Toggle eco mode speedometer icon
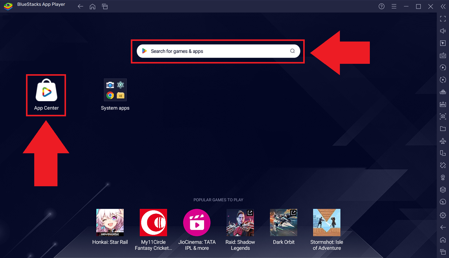The width and height of the screenshot is (449, 258). click(x=443, y=202)
